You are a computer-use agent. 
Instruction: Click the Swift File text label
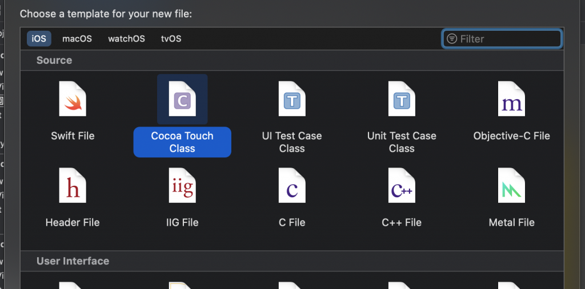[x=73, y=136]
